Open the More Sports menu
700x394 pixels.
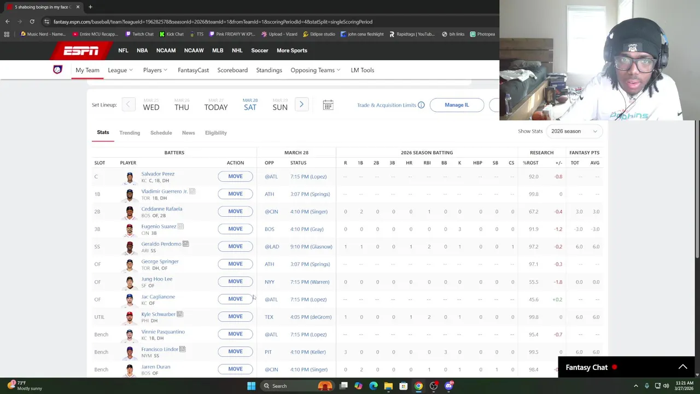point(291,50)
